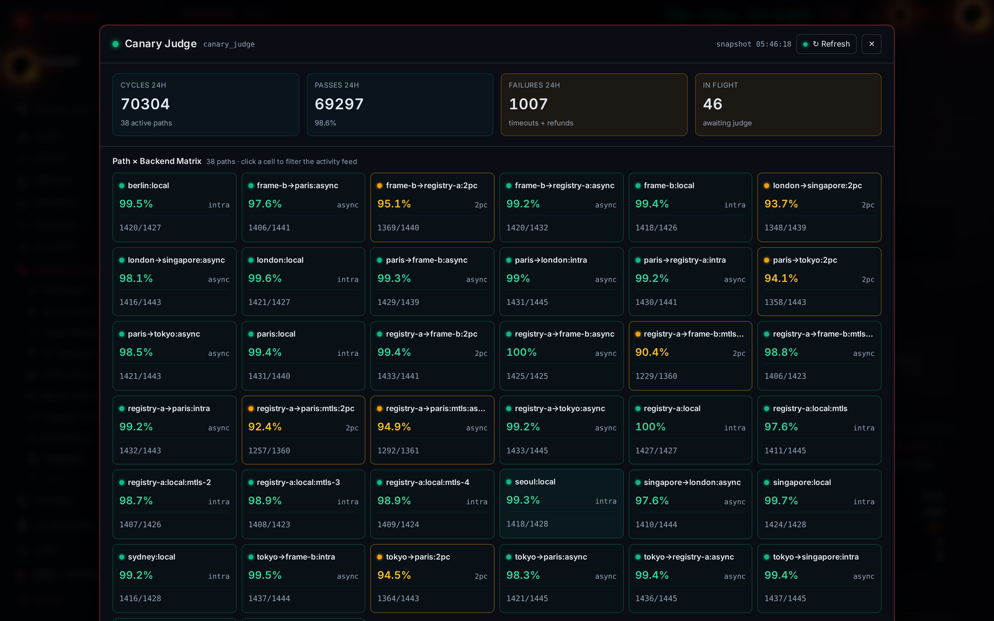This screenshot has width=994, height=621.
Task: Select the frame-b:local cell
Action: pos(690,207)
